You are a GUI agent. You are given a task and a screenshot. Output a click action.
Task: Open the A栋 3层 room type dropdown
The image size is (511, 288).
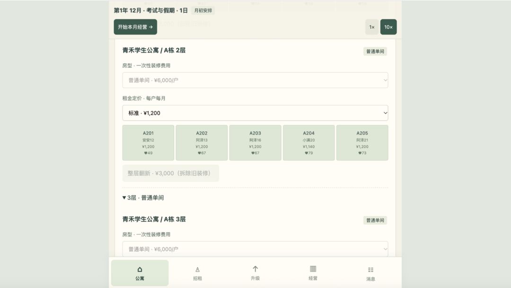[x=255, y=249]
